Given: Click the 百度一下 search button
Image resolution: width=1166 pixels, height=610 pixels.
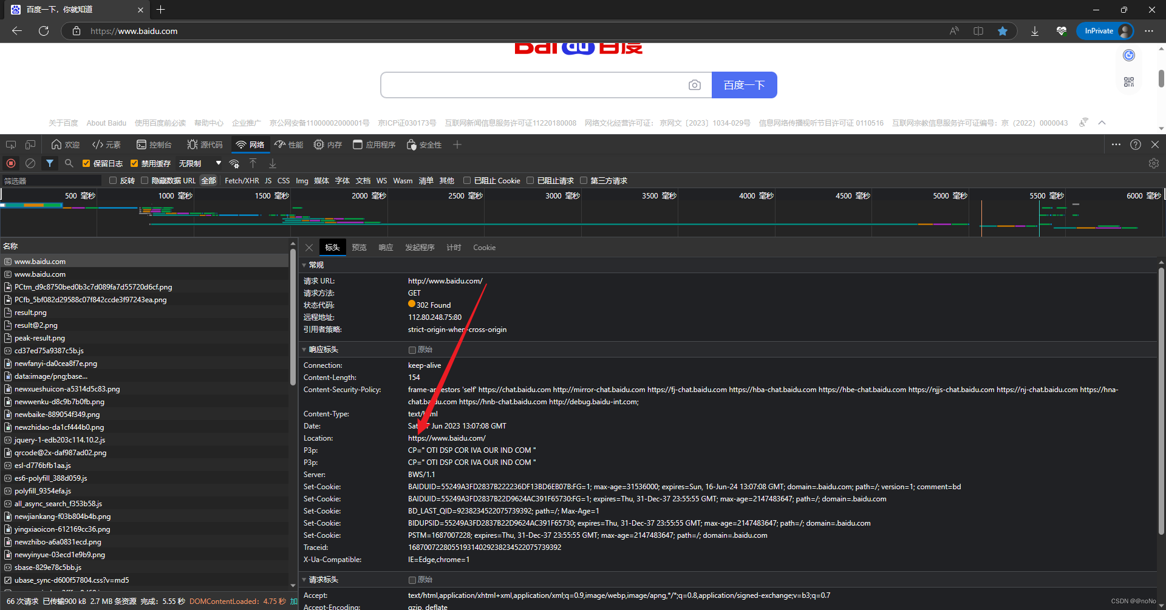Looking at the screenshot, I should (745, 85).
